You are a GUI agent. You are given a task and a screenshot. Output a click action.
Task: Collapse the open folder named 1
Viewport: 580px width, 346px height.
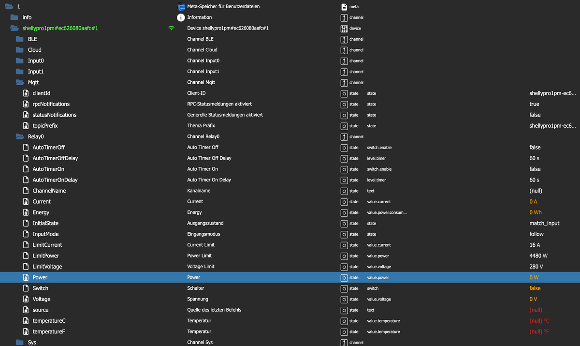(9, 7)
